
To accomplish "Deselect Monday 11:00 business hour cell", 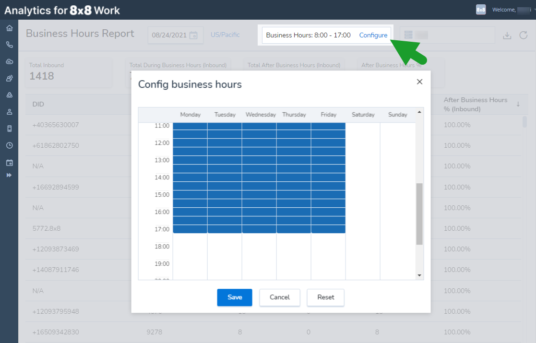I will click(x=190, y=126).
